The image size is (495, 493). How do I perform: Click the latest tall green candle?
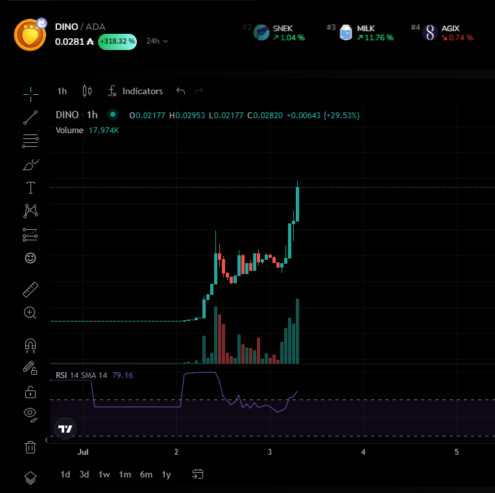coord(297,204)
